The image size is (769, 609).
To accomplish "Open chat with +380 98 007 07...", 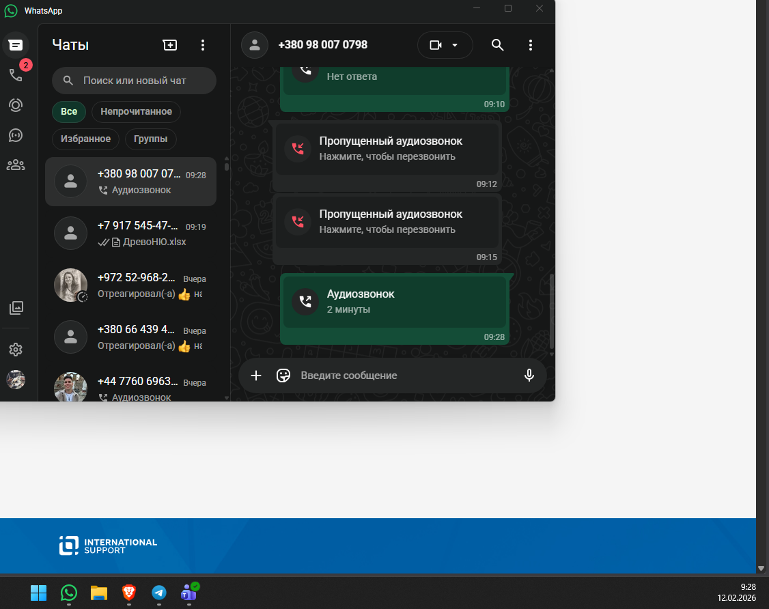I will click(x=130, y=182).
